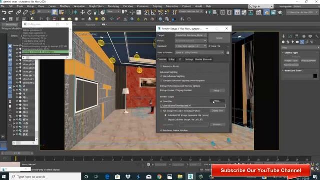Collapse the Name and Color rollout
Viewport: 320px width, 180px height.
click(x=293, y=71)
